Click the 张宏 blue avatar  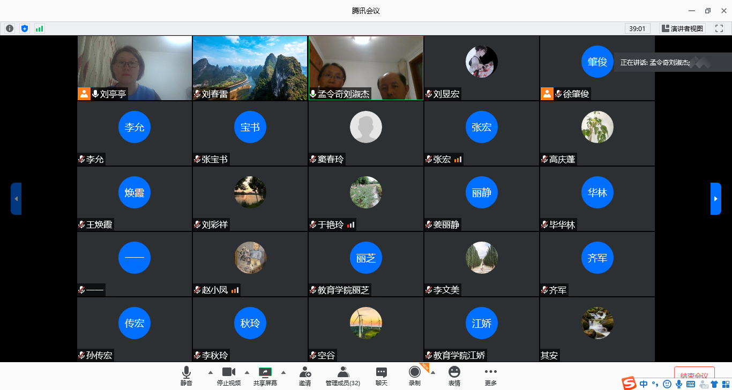point(482,127)
